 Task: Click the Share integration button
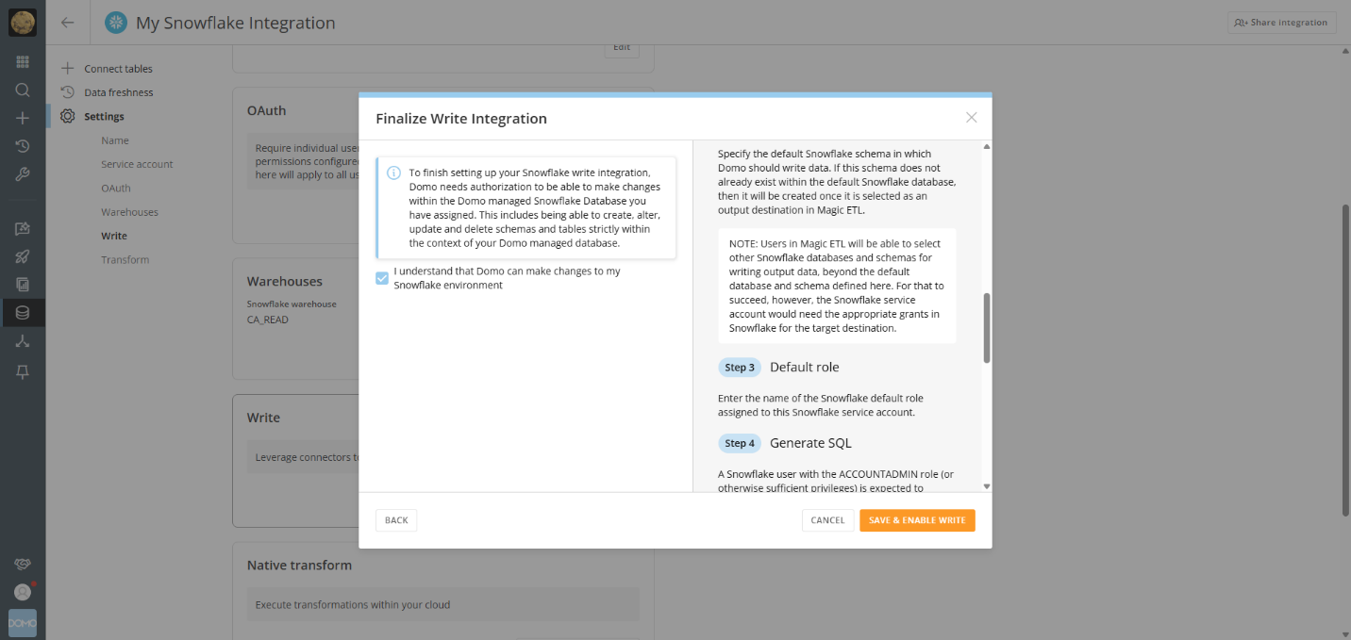click(x=1282, y=23)
